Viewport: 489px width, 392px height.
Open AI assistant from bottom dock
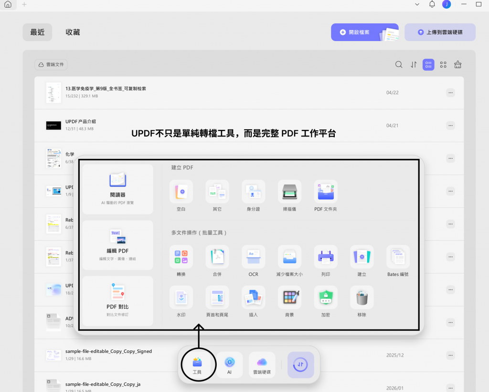coord(230,365)
